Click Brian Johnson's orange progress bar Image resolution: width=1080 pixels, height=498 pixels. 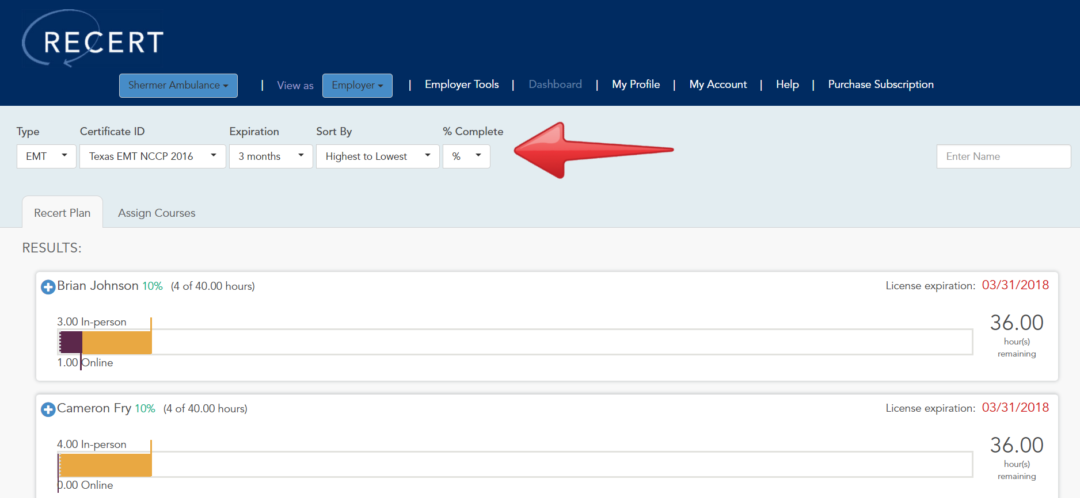(x=117, y=342)
